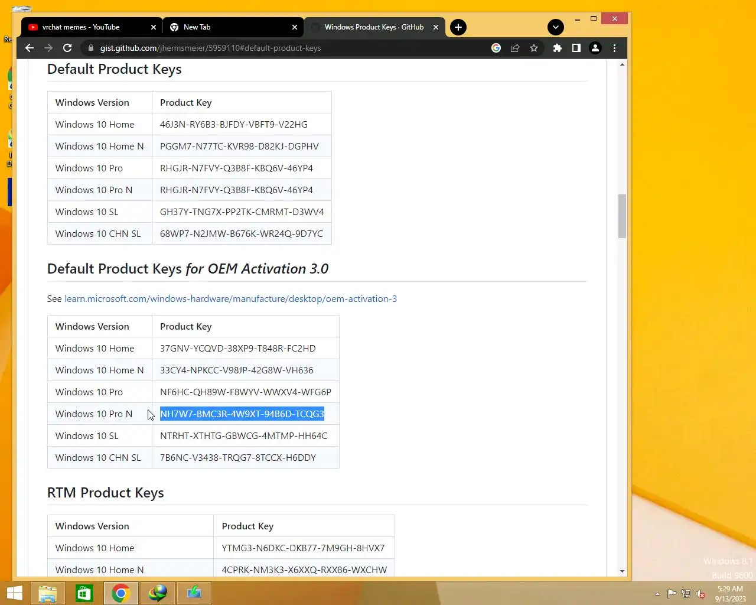Screen dimensions: 756x605
Task: Click key 7B6NC-V3438-TRQG7-8TCCX-H6DDY
Action: [237, 458]
